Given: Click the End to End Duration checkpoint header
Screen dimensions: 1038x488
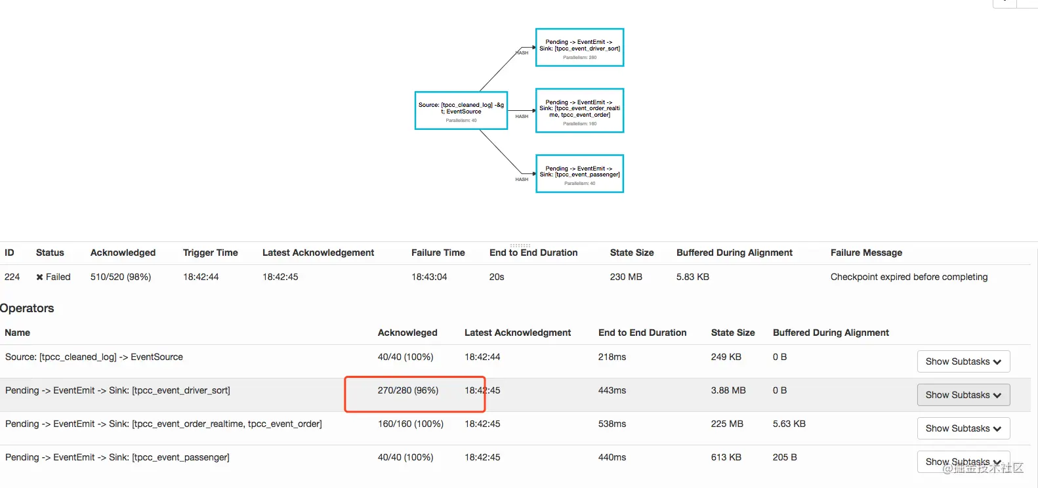Looking at the screenshot, I should pos(533,253).
